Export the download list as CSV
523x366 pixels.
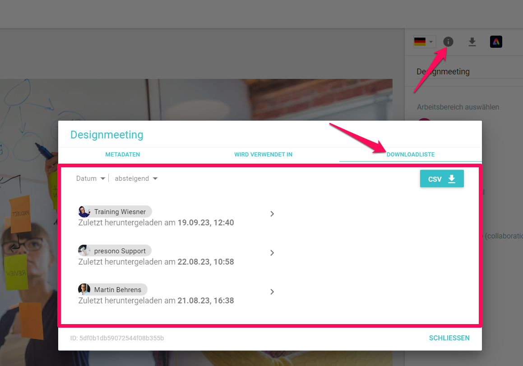(441, 179)
